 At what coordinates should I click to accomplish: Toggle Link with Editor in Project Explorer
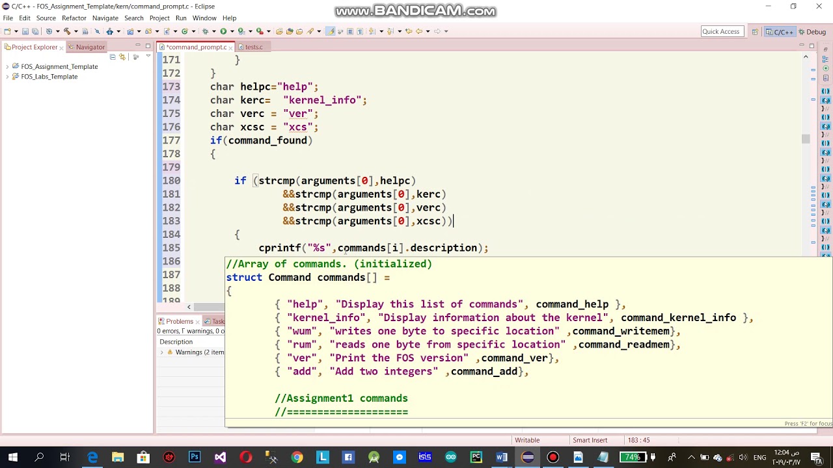click(x=122, y=57)
